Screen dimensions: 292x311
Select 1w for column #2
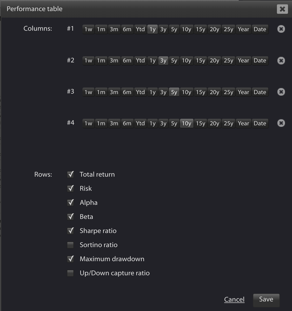click(x=88, y=61)
